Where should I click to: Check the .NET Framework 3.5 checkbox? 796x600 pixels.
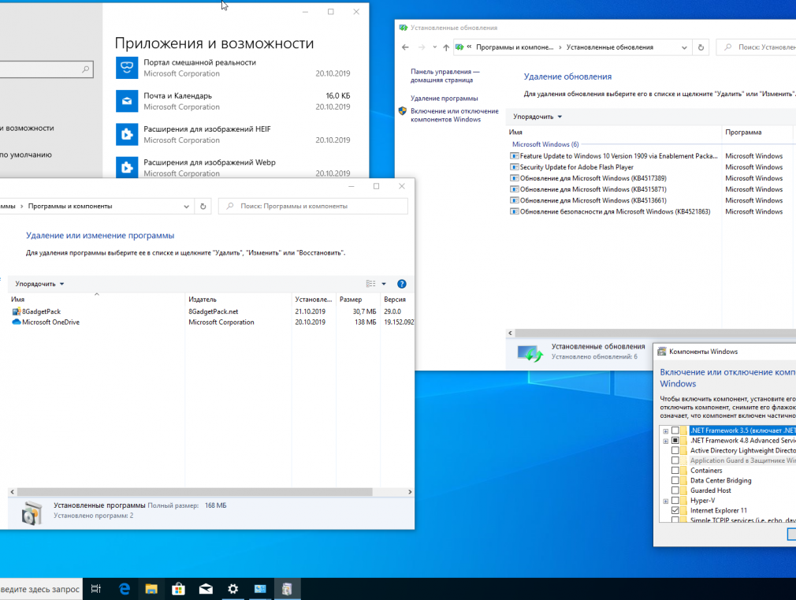pyautogui.click(x=675, y=430)
